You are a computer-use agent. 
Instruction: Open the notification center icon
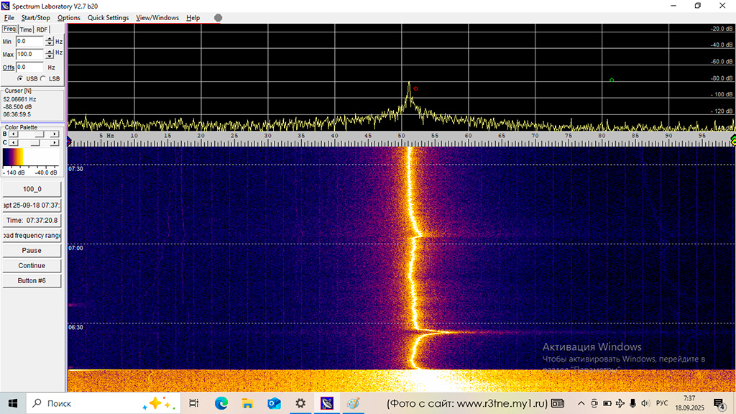(719, 403)
